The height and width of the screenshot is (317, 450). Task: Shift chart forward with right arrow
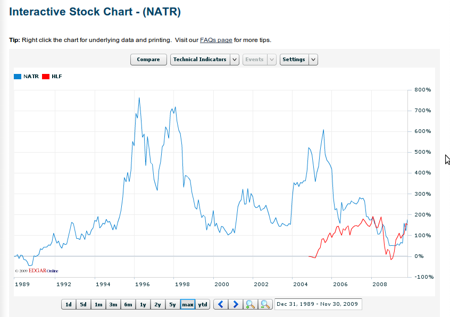click(x=236, y=304)
